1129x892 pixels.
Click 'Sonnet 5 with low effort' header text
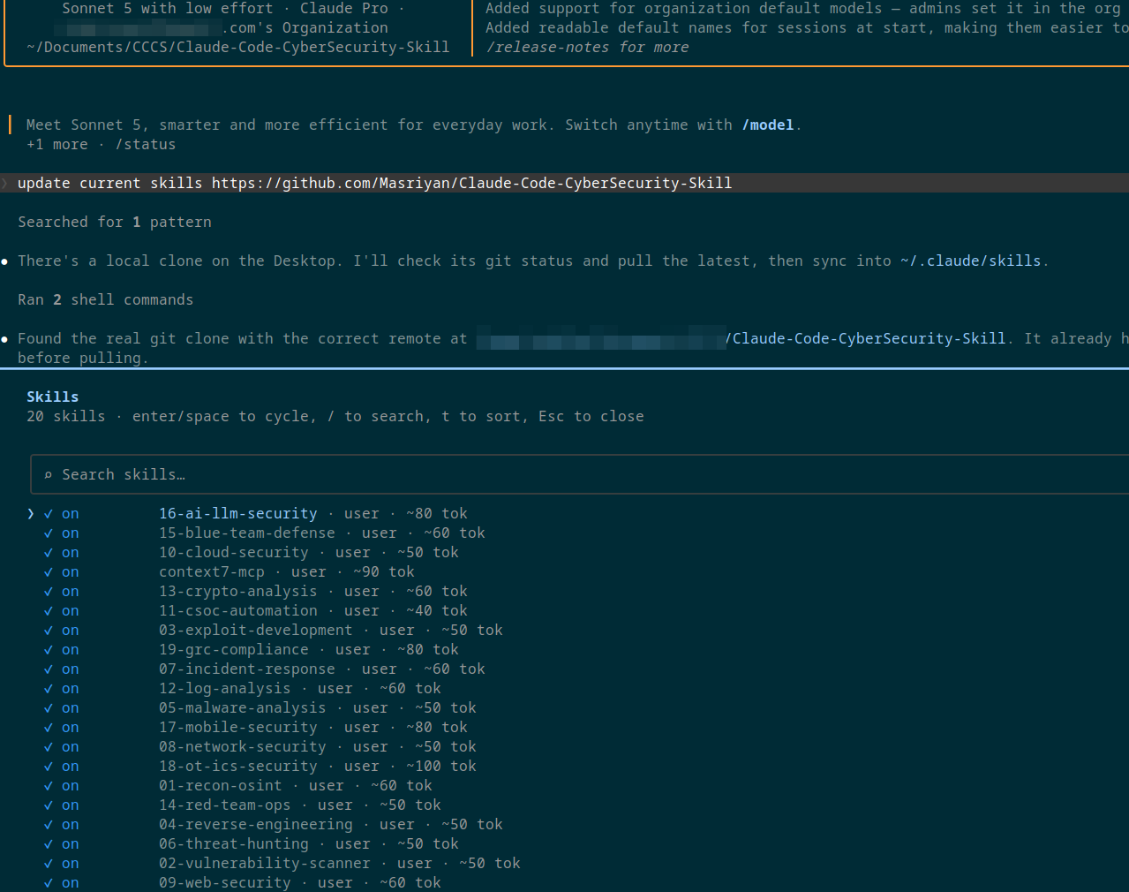168,9
